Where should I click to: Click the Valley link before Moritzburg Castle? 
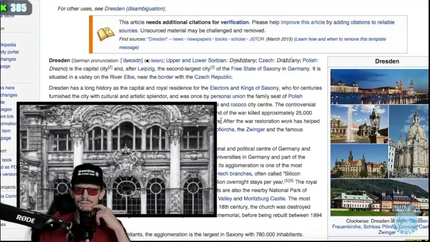click(x=225, y=199)
